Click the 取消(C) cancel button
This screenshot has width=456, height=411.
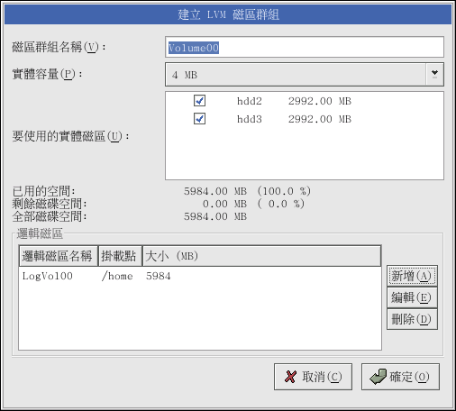pos(313,377)
